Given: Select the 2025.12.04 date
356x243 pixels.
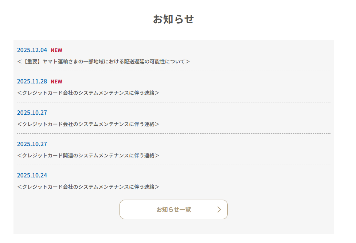Looking at the screenshot, I should point(32,50).
